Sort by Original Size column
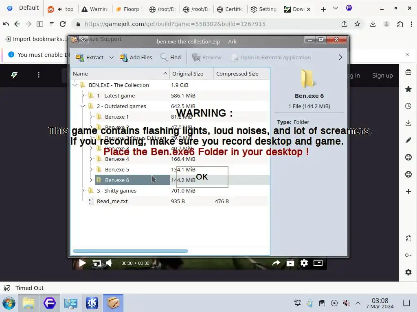Image resolution: width=417 pixels, height=312 pixels. click(191, 74)
